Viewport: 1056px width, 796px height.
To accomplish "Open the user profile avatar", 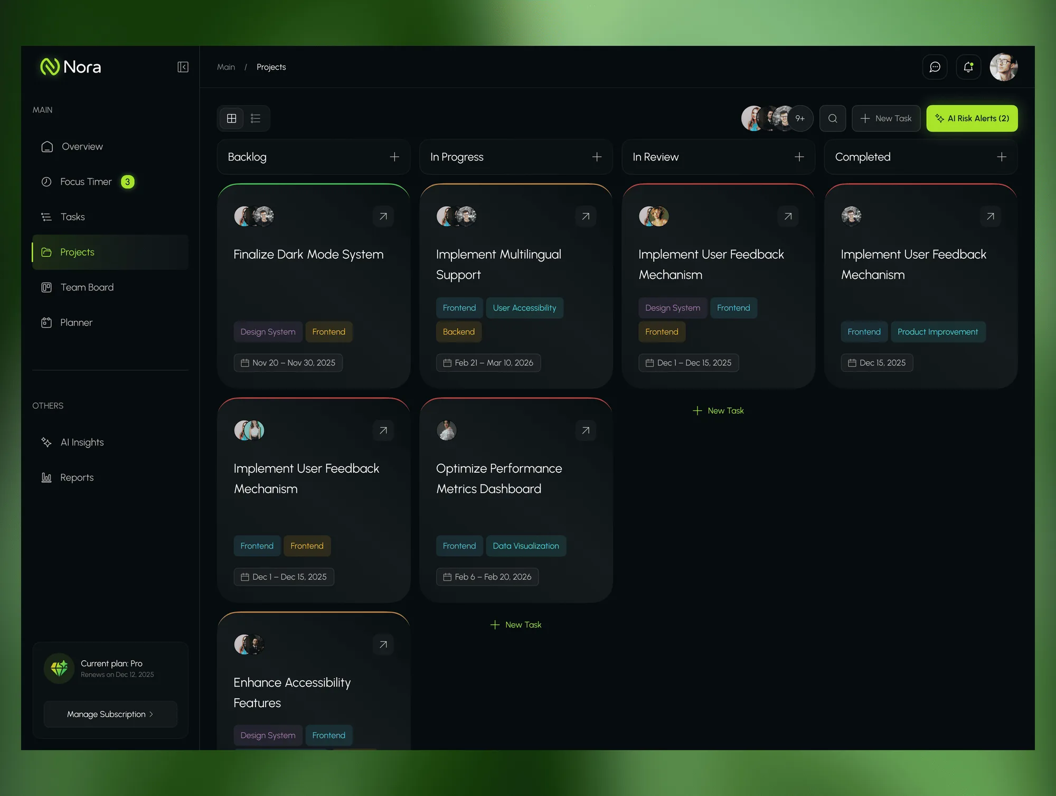I will click(x=1004, y=67).
